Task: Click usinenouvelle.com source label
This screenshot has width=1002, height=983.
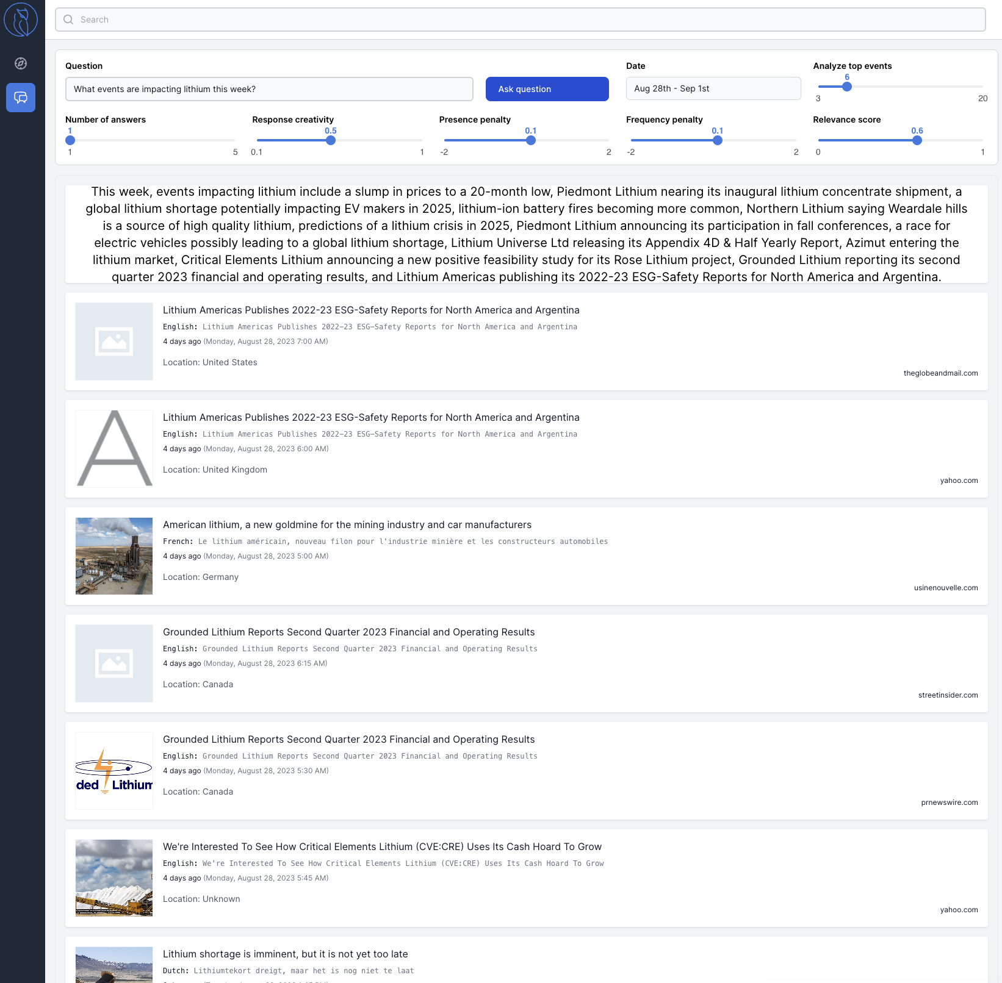Action: click(x=946, y=588)
